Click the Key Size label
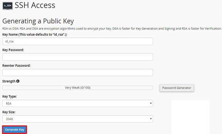The width and height of the screenshot is (222, 134). (x=9, y=112)
